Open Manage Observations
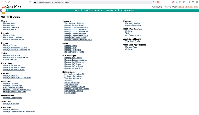The width and height of the screenshot is (199, 115). tap(12, 98)
